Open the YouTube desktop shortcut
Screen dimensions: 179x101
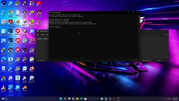click(39, 4)
